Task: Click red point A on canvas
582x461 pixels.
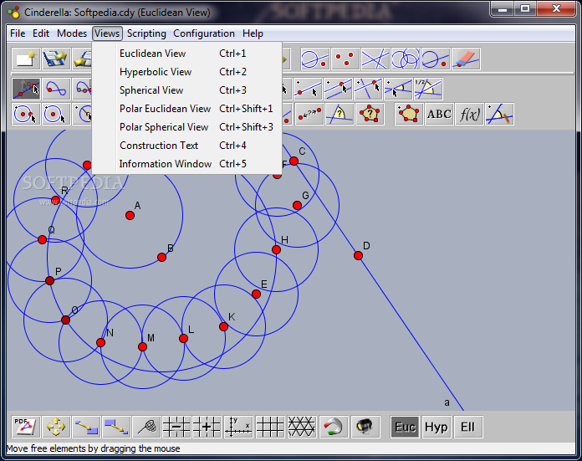Action: click(x=130, y=216)
